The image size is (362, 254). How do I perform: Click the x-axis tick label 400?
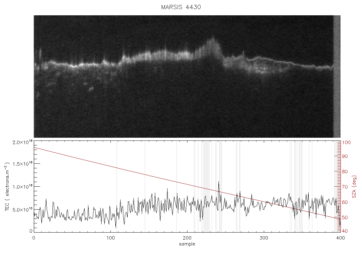(x=341, y=238)
